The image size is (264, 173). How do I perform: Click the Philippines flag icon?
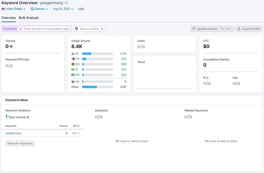click(x=73, y=59)
